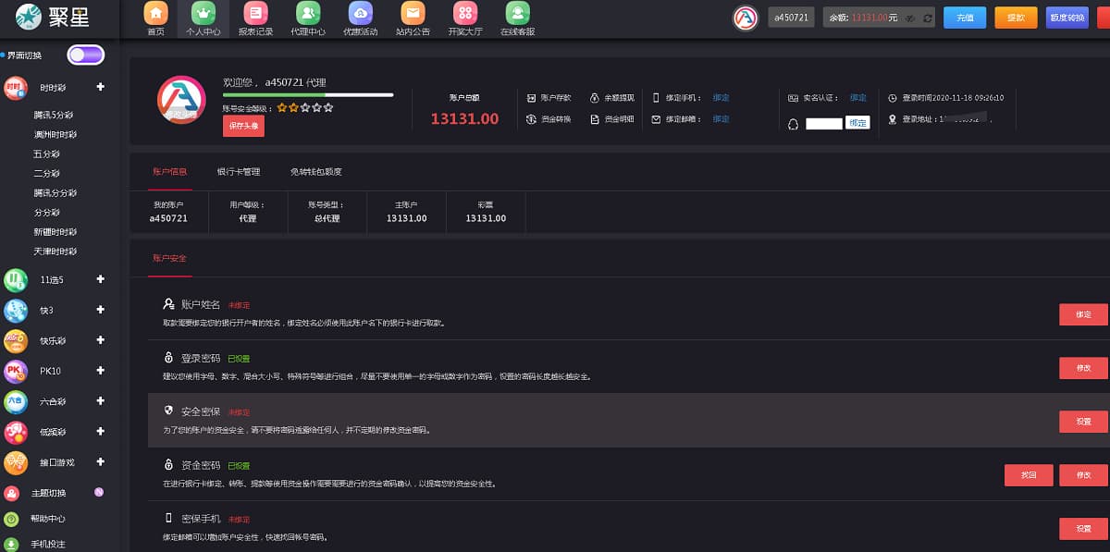Switch to the 银行卡管理 tab

pyautogui.click(x=239, y=172)
